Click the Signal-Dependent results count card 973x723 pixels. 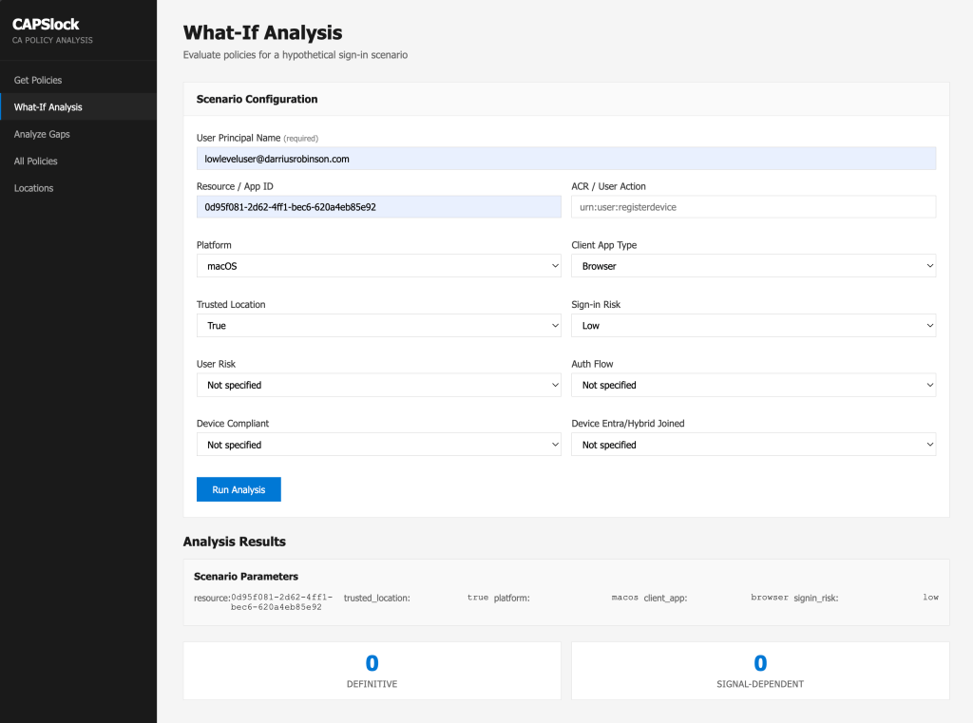(759, 671)
